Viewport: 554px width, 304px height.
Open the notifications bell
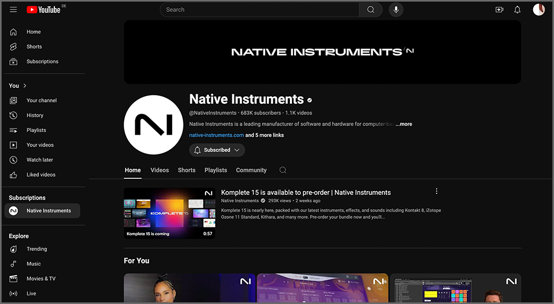point(517,10)
